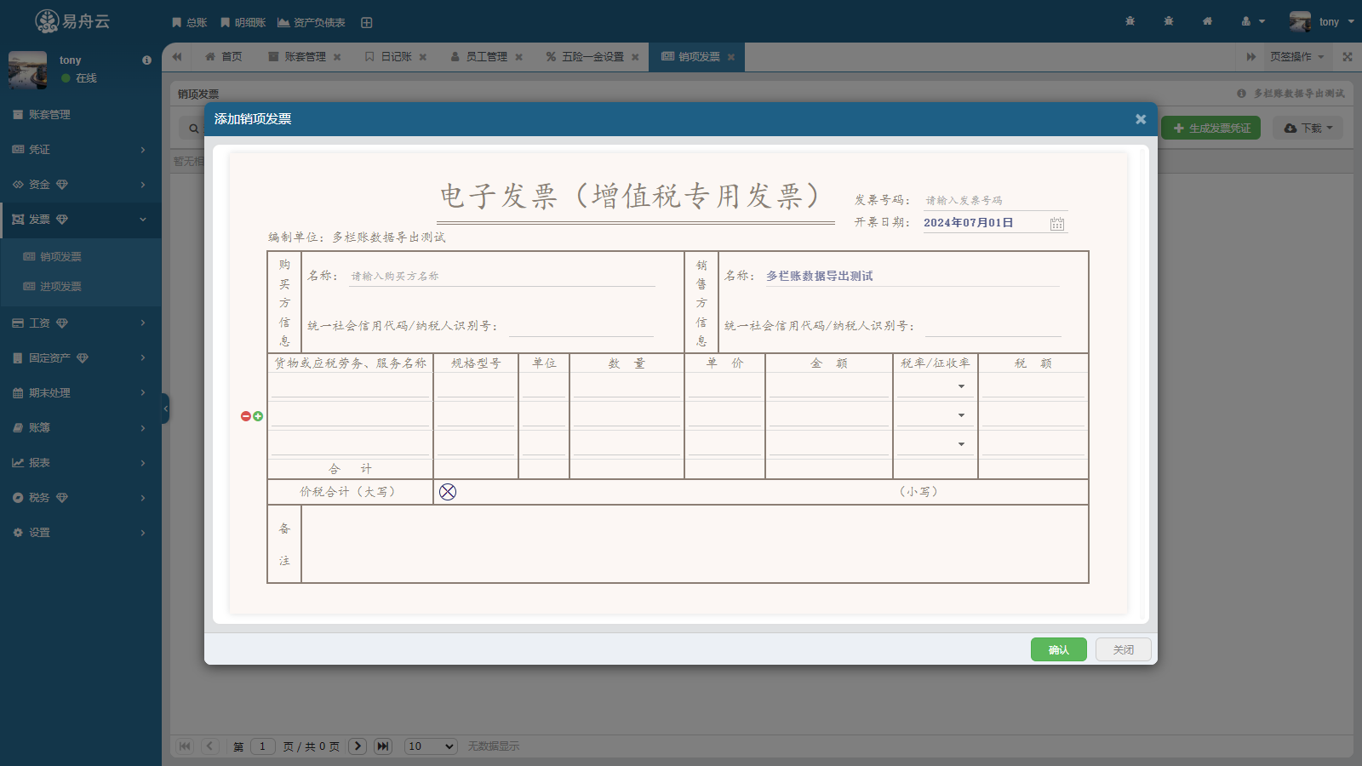
Task: Click the 开票日期 date field
Action: pos(984,223)
